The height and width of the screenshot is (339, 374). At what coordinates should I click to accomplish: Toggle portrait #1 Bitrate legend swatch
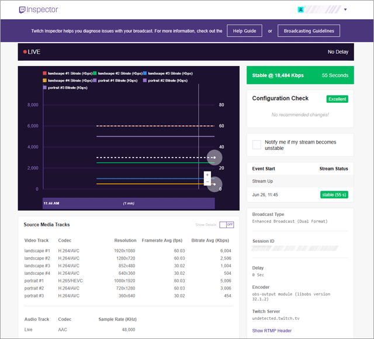(95, 81)
